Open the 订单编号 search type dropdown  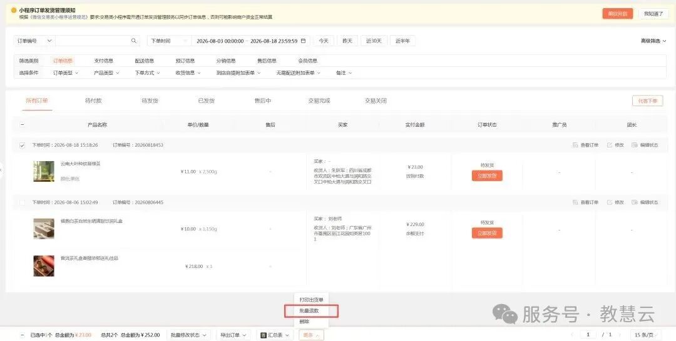(34, 41)
